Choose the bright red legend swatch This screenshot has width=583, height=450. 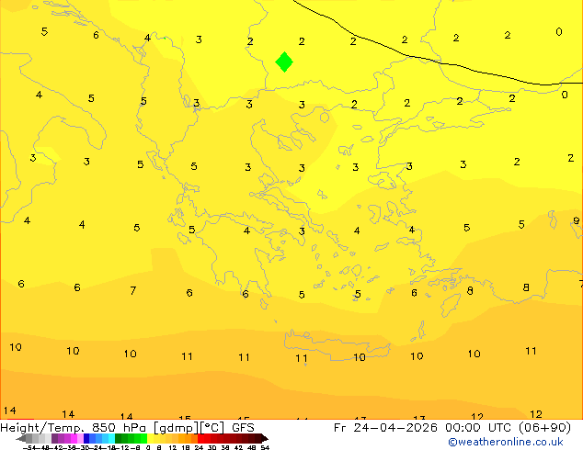tap(200, 438)
